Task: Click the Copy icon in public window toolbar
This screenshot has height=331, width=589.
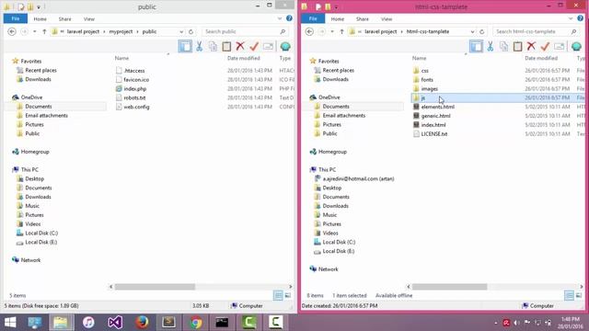Action: [x=213, y=47]
